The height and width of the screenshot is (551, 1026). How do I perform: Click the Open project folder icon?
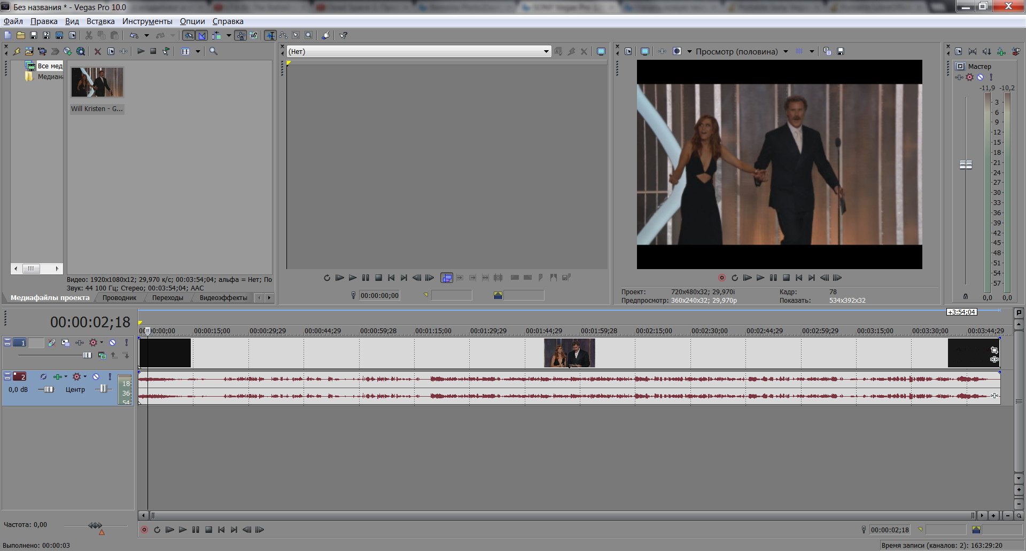click(x=21, y=35)
